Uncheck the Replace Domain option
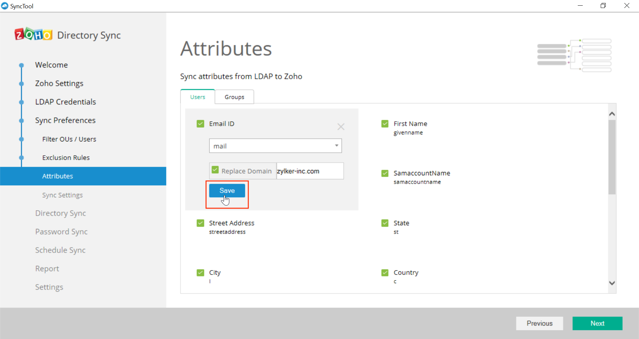The width and height of the screenshot is (639, 339). (215, 170)
